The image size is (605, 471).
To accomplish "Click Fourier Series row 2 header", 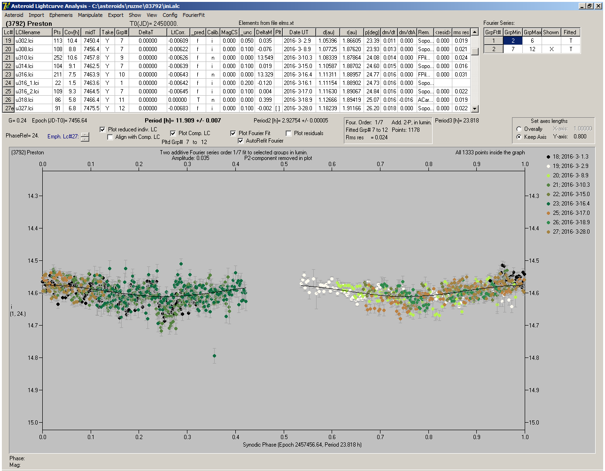I will [x=494, y=49].
